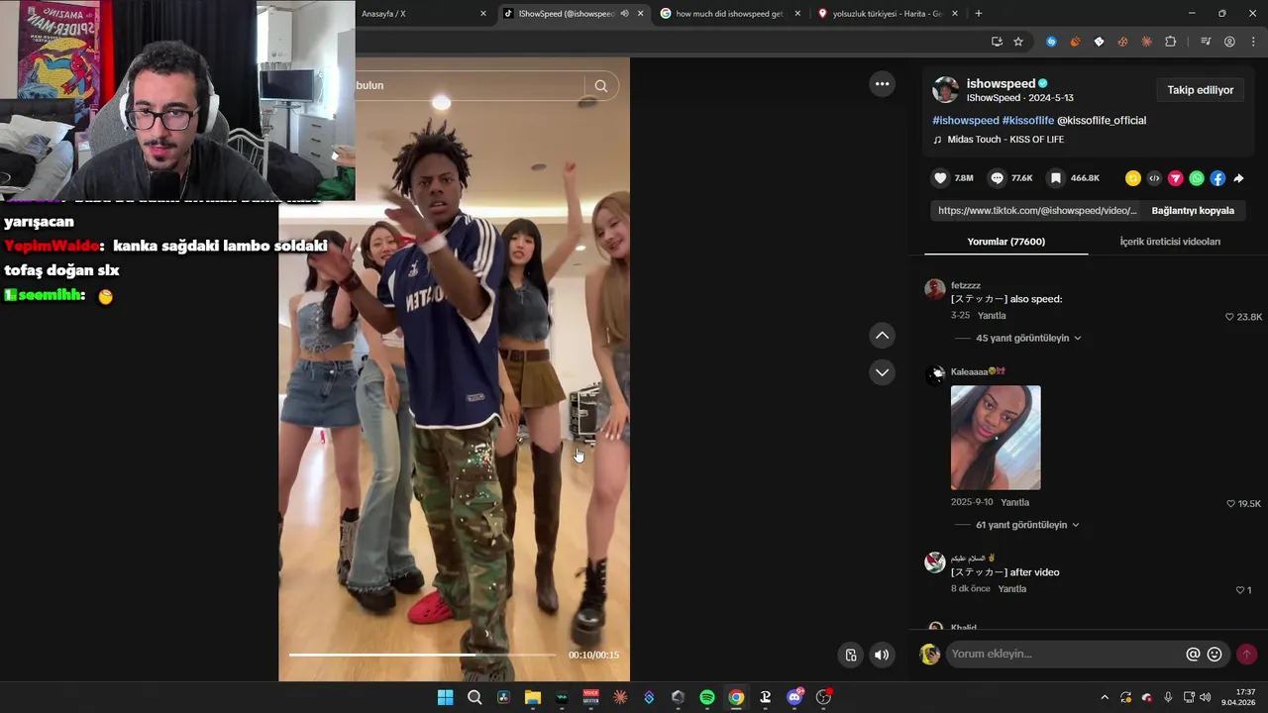Open the ishowspeed profile name

point(1001,84)
